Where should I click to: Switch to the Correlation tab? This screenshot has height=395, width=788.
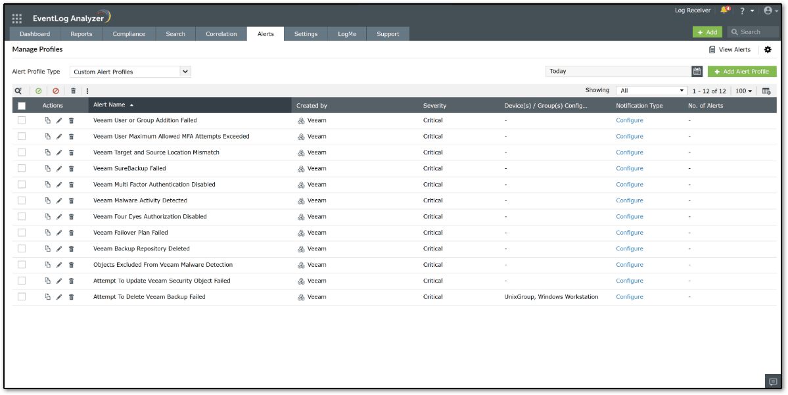[221, 34]
